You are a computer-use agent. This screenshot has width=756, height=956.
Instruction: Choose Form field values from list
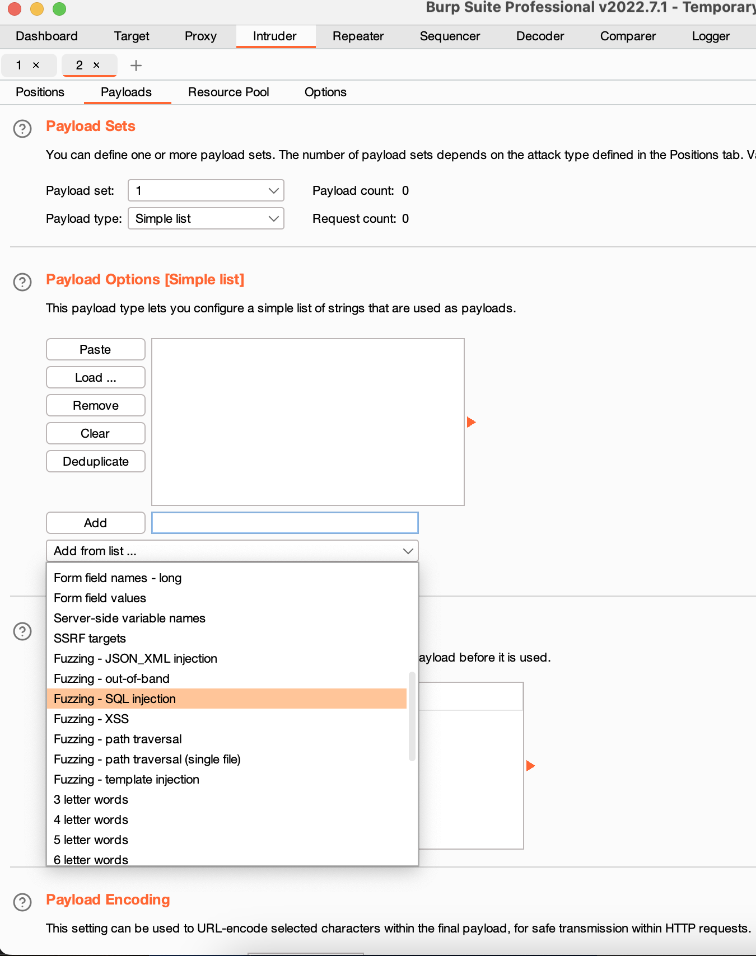(x=227, y=598)
